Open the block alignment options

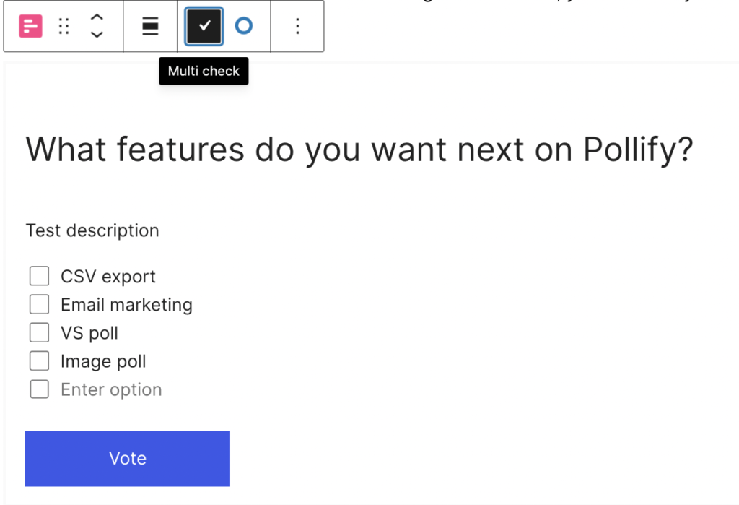coord(150,26)
